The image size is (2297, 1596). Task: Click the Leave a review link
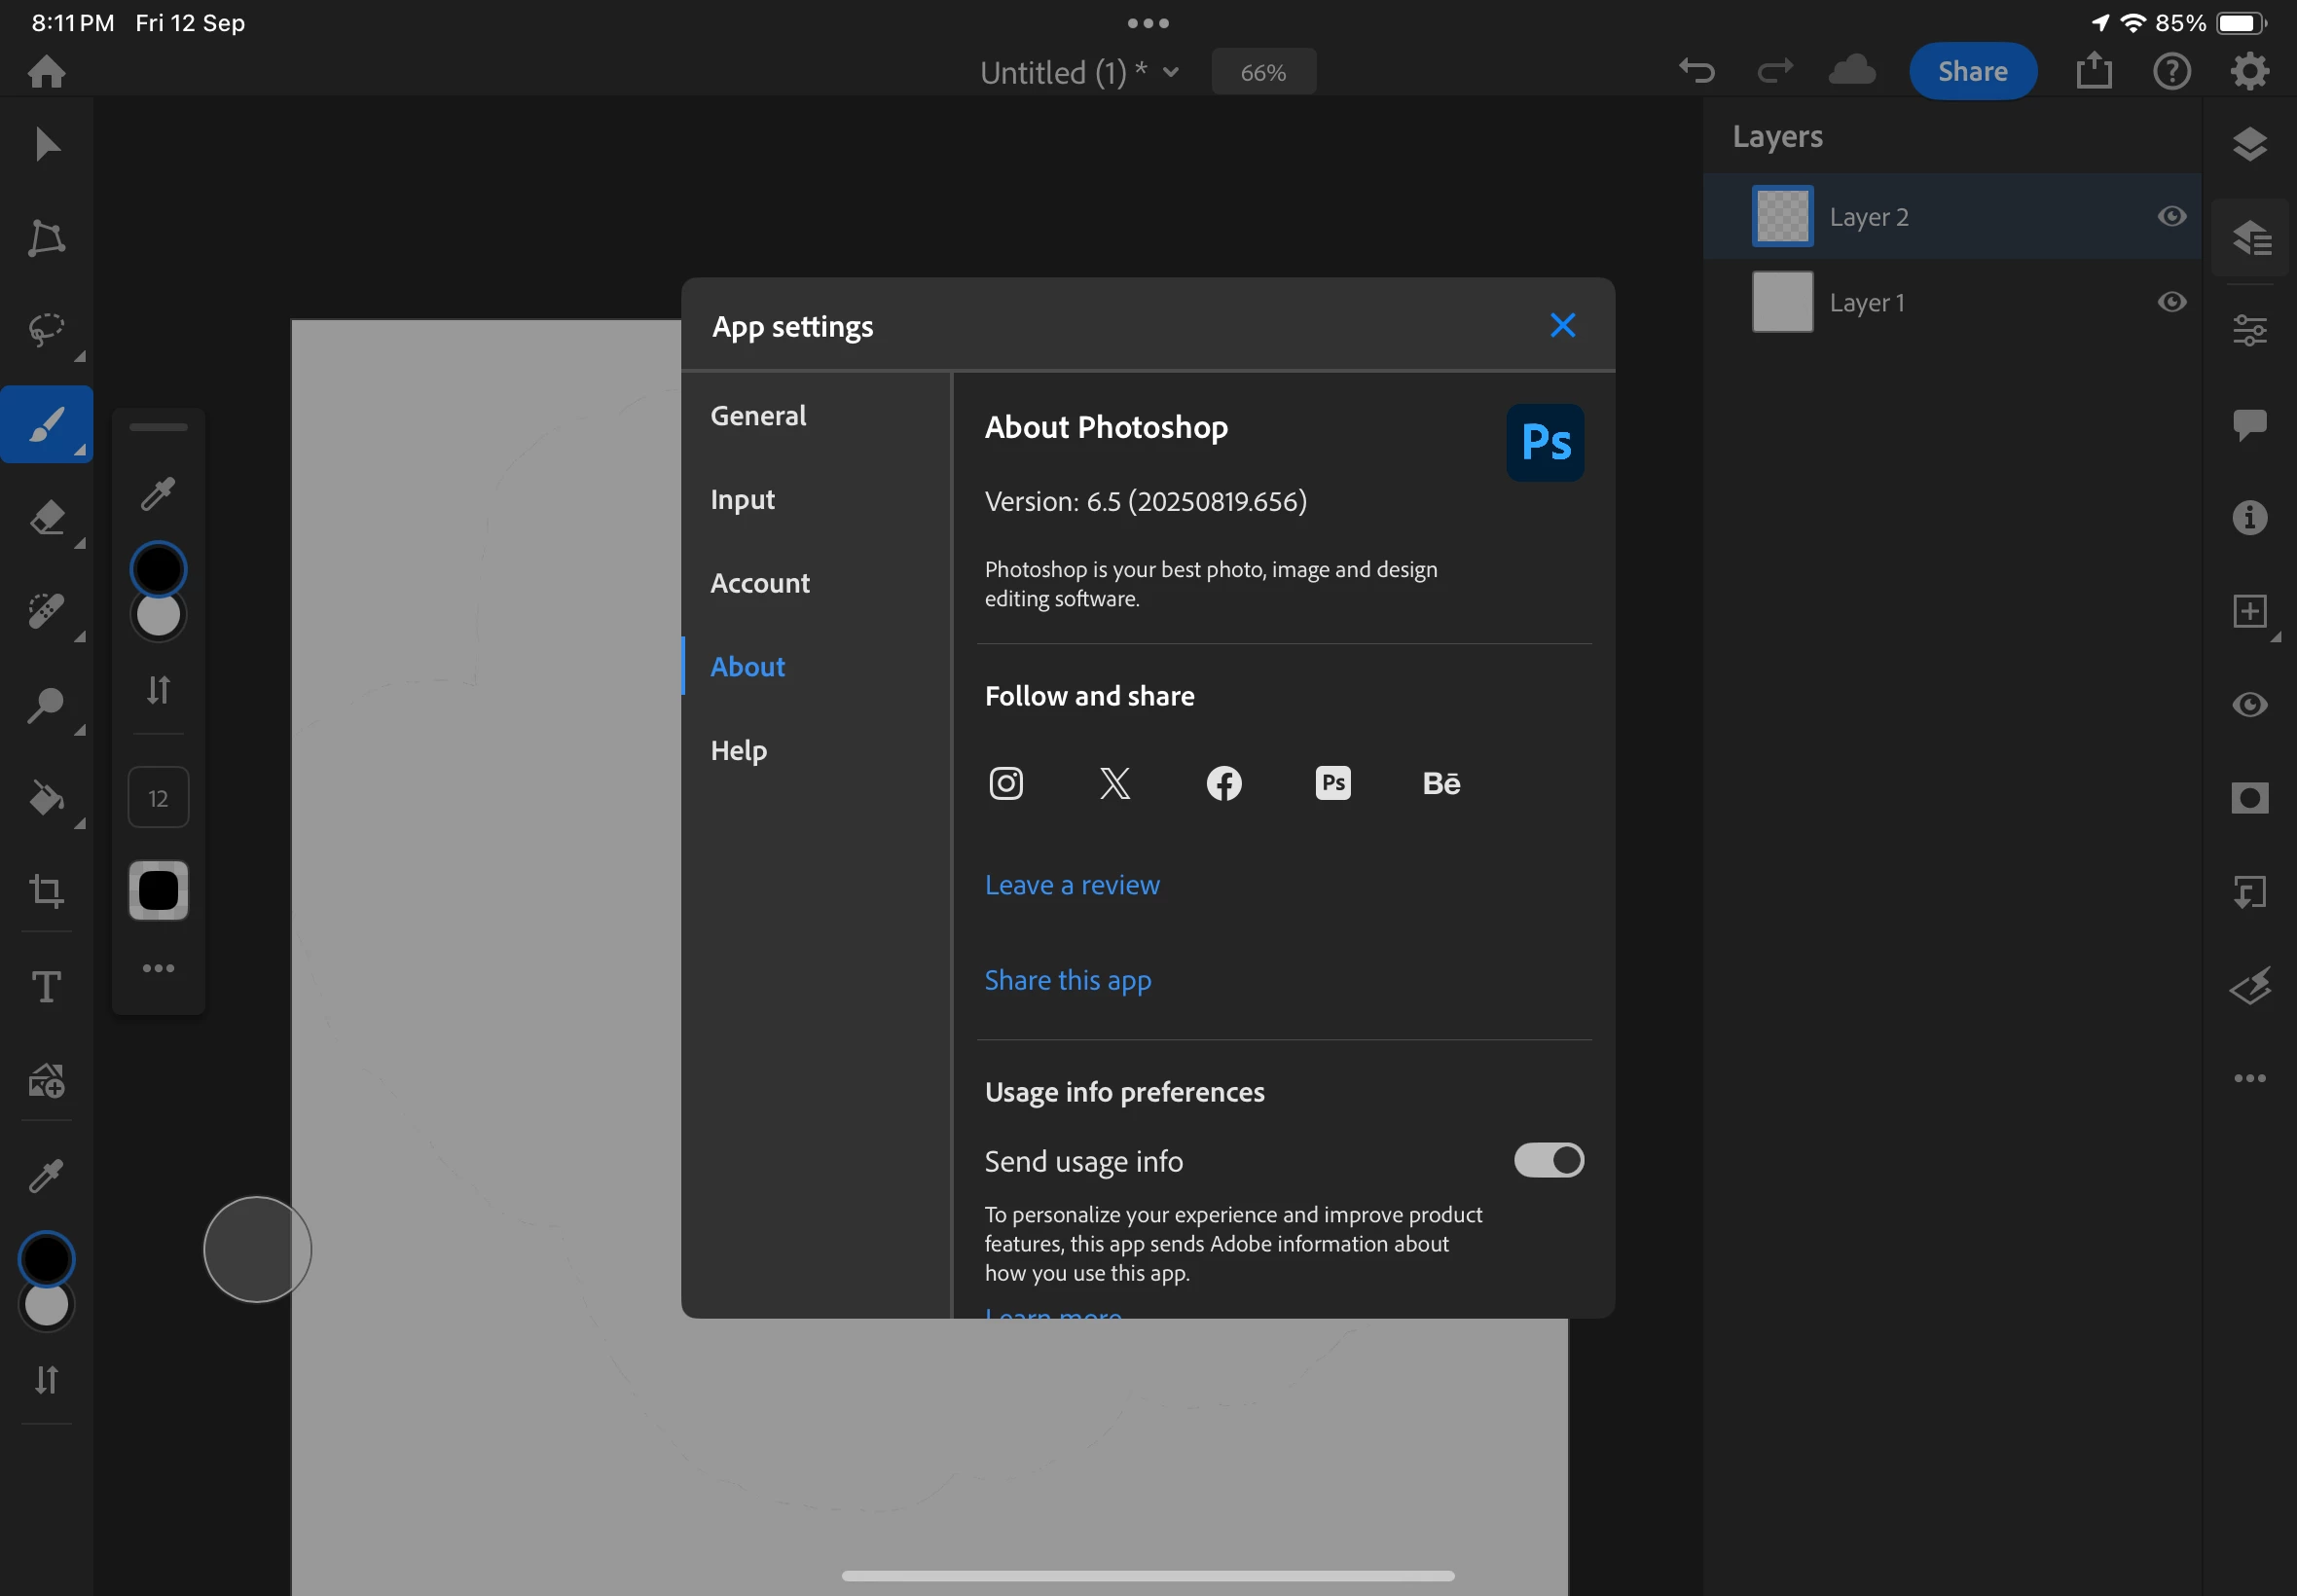1072,885
